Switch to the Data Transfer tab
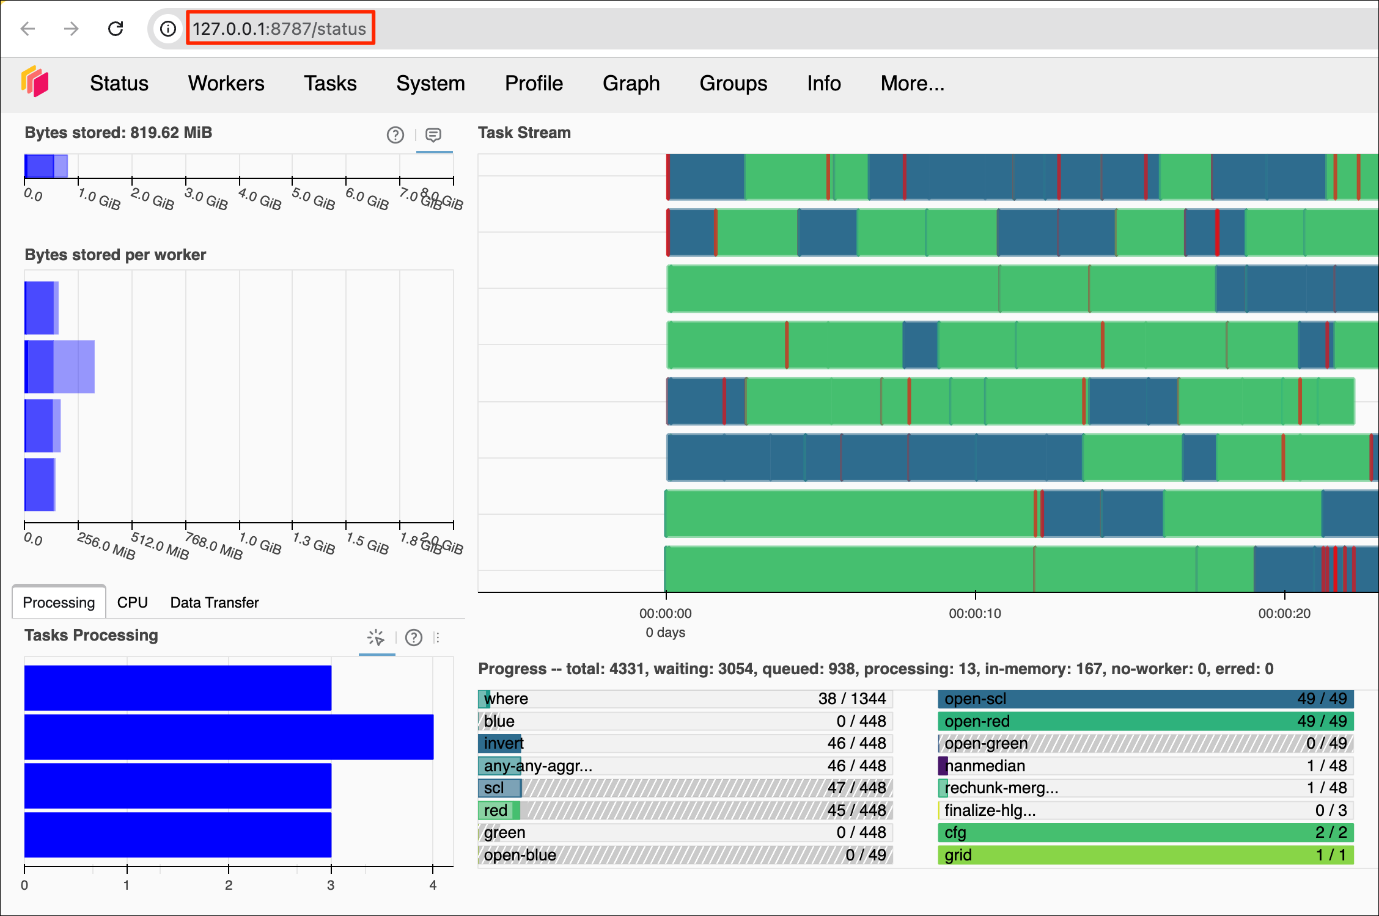Screen dimensions: 1379x916 (x=215, y=603)
